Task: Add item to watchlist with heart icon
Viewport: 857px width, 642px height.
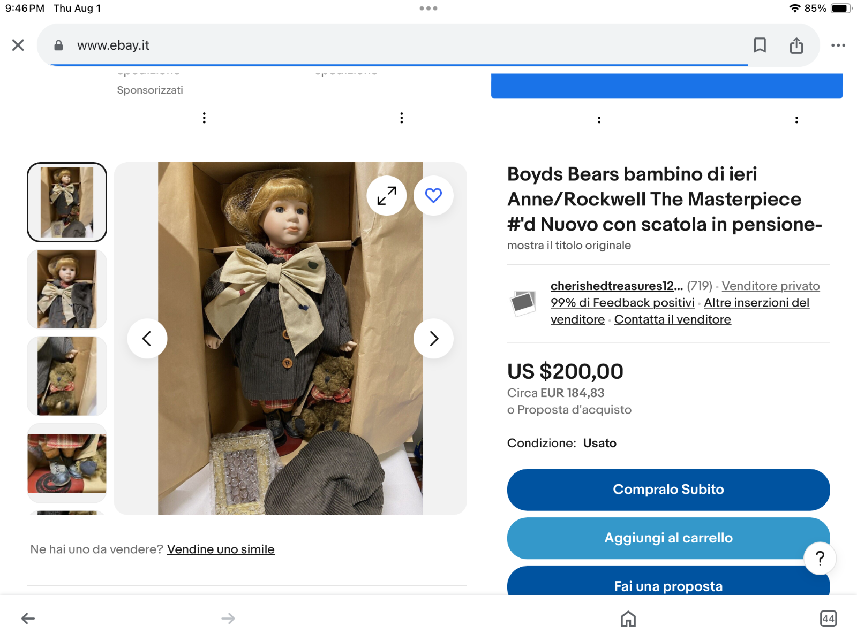Action: pyautogui.click(x=433, y=196)
